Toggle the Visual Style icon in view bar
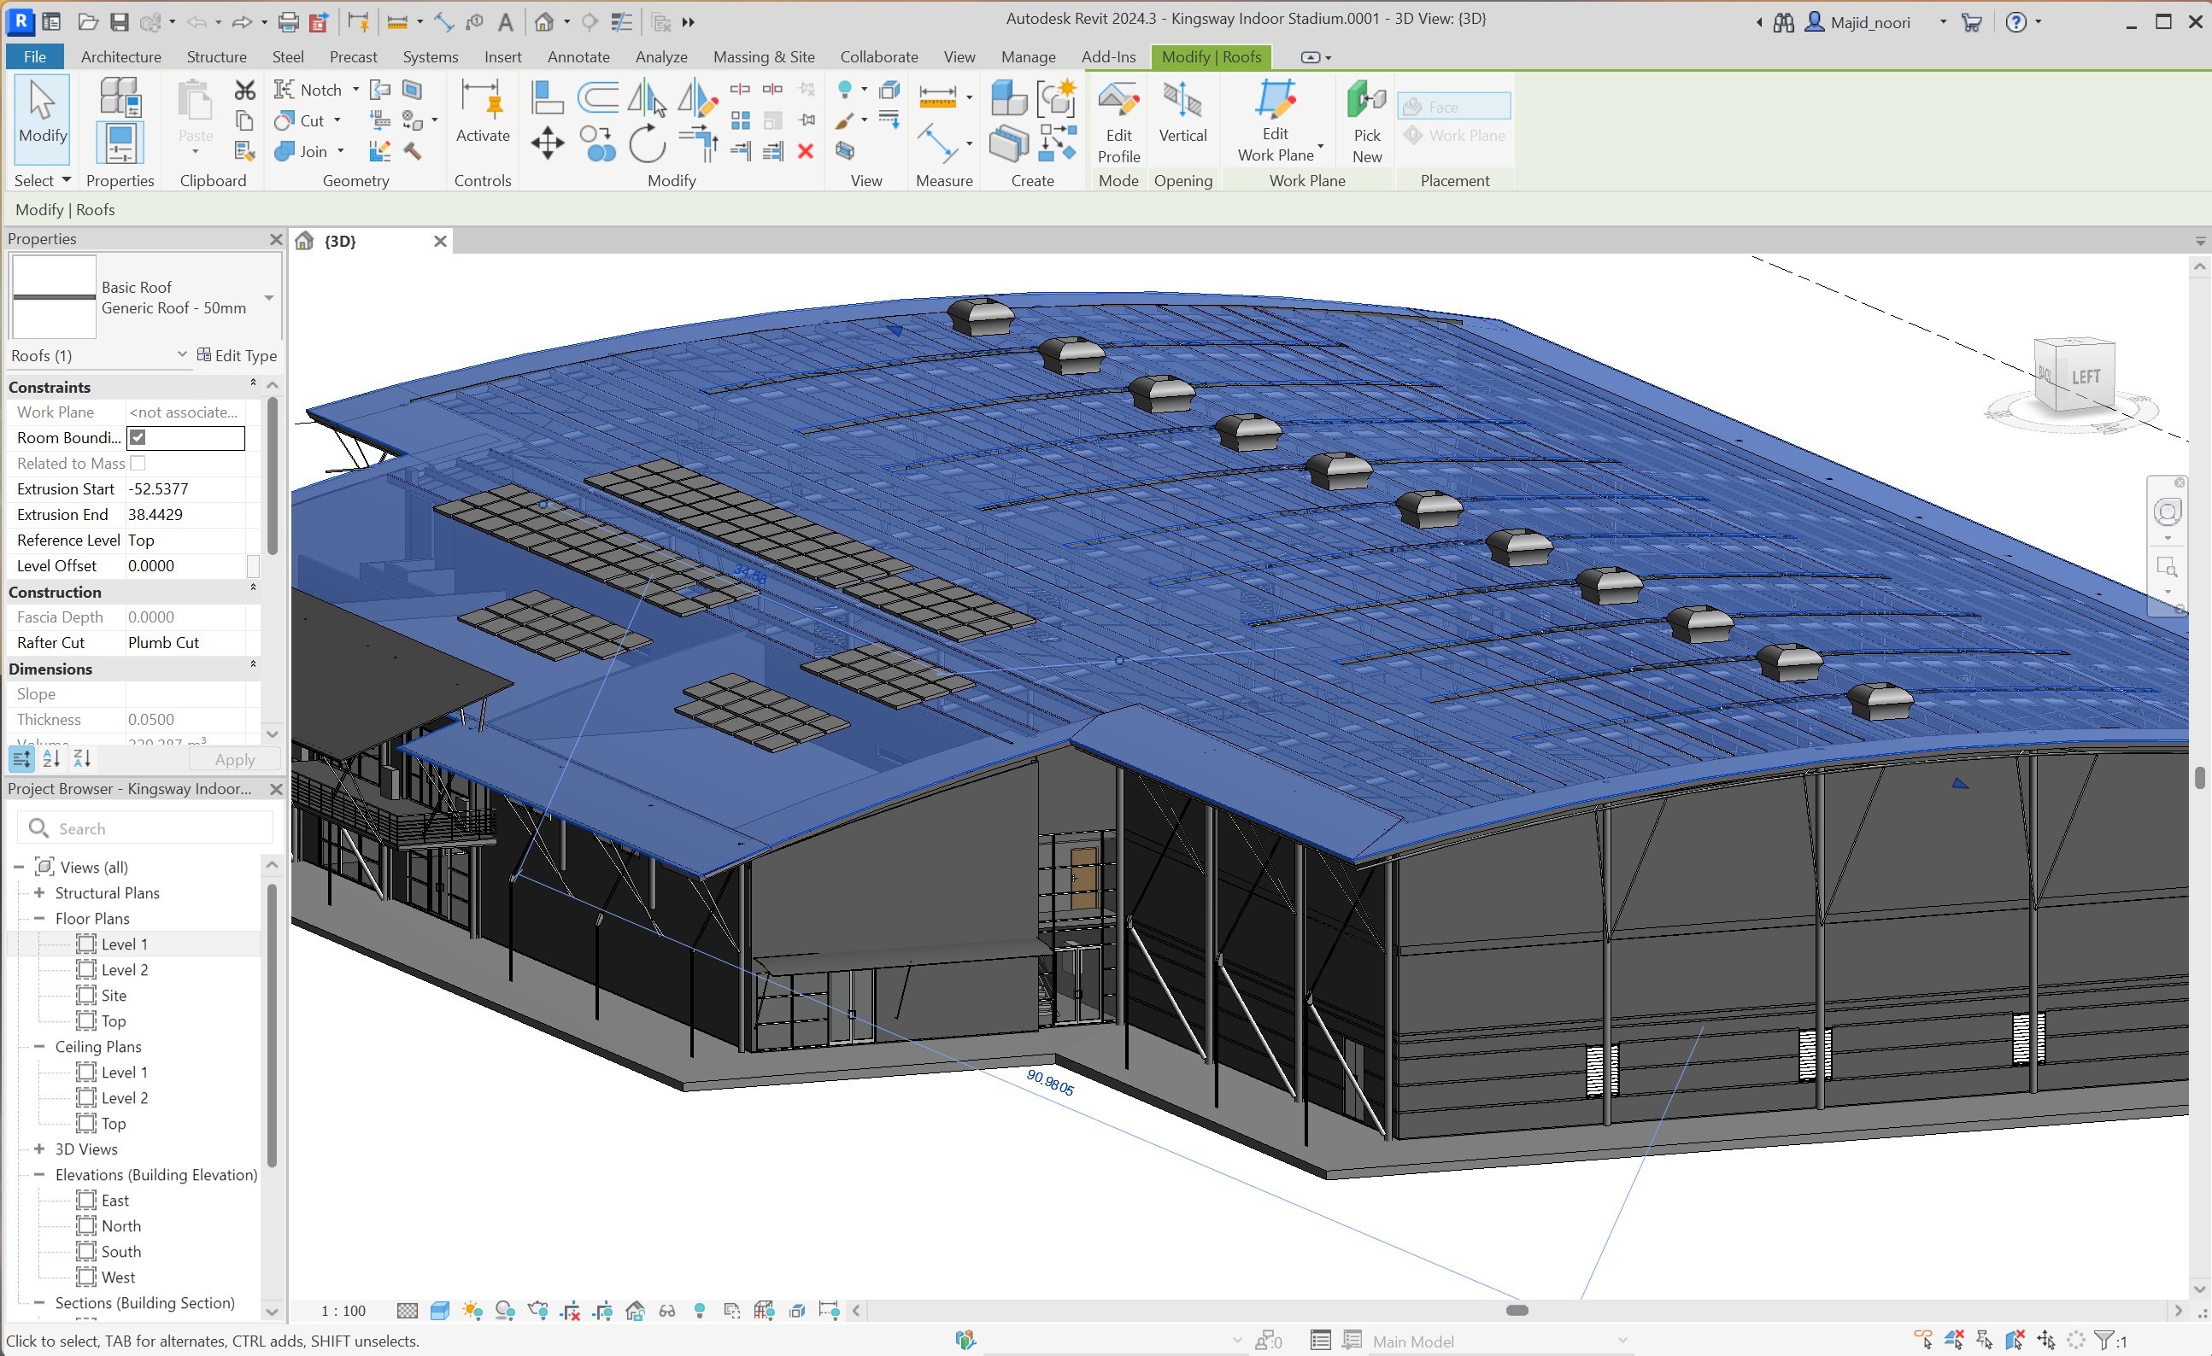The height and width of the screenshot is (1356, 2212). (440, 1310)
